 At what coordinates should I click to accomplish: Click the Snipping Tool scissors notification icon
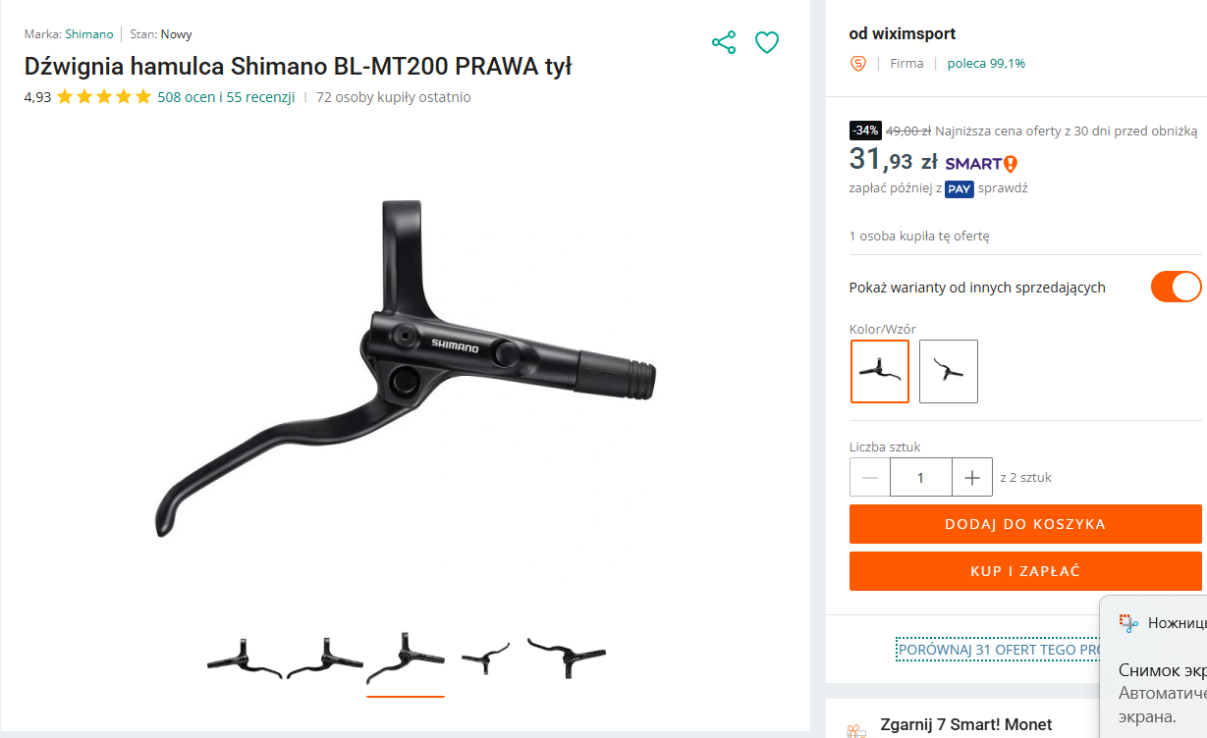1127,623
